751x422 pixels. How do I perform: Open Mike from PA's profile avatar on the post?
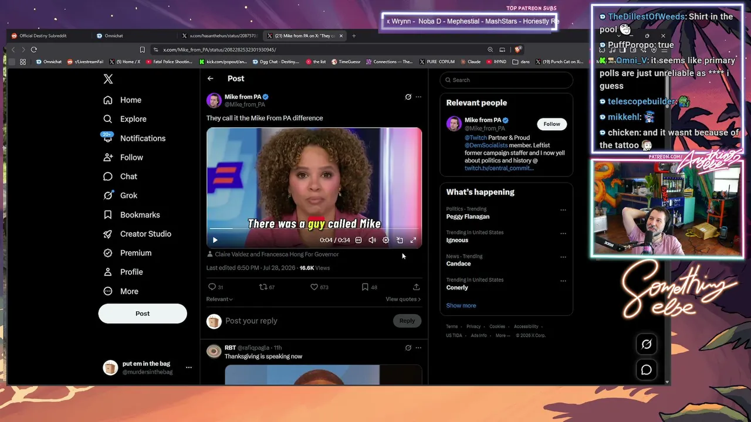click(214, 100)
